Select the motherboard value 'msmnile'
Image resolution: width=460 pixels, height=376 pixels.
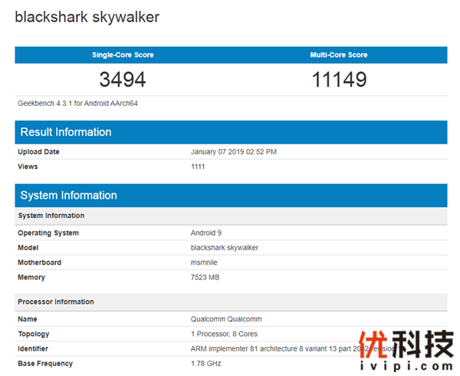pyautogui.click(x=204, y=262)
